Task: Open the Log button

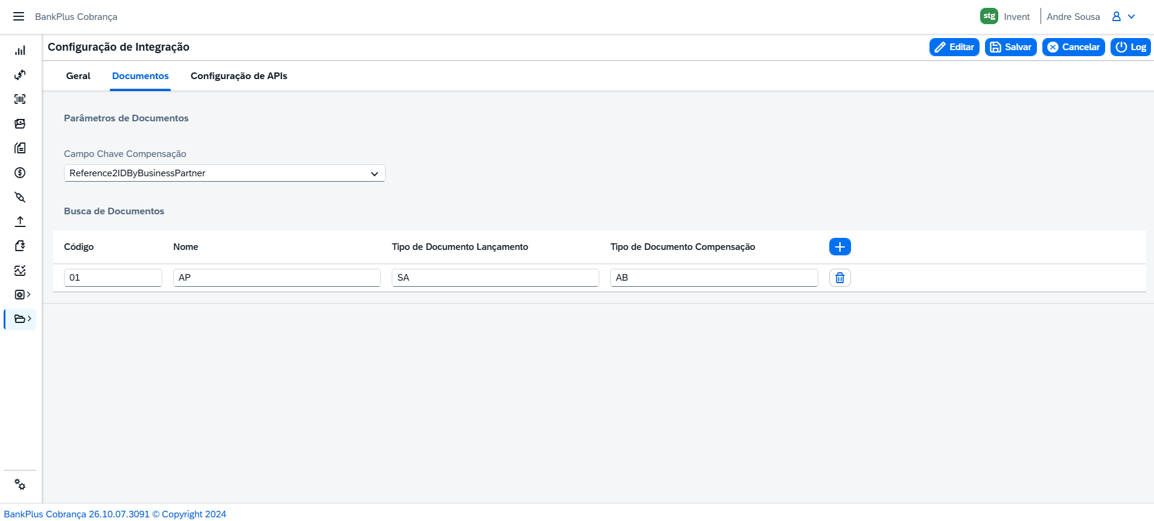Action: [x=1130, y=47]
